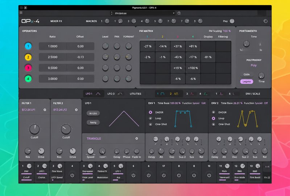Select operator 4 green circle
The height and width of the screenshot is (196, 290).
[x=28, y=79]
